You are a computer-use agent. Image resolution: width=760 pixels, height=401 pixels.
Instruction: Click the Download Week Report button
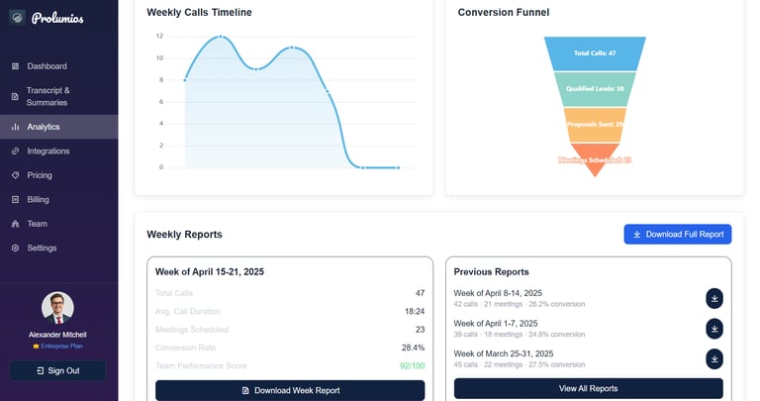click(290, 390)
